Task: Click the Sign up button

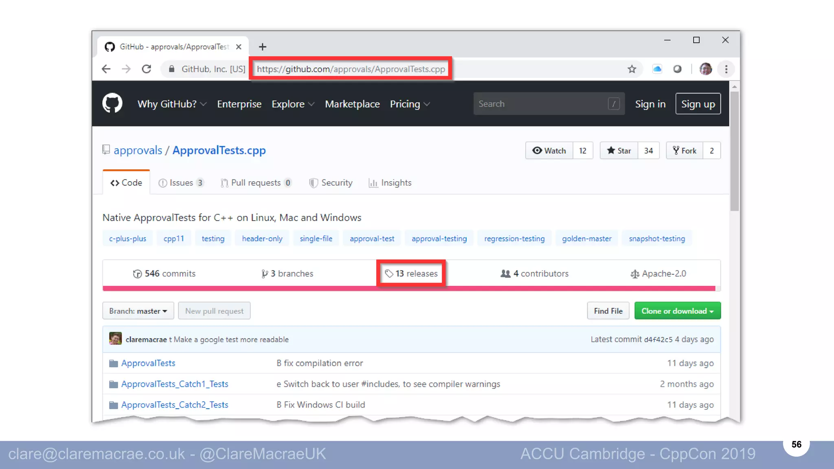Action: click(698, 104)
